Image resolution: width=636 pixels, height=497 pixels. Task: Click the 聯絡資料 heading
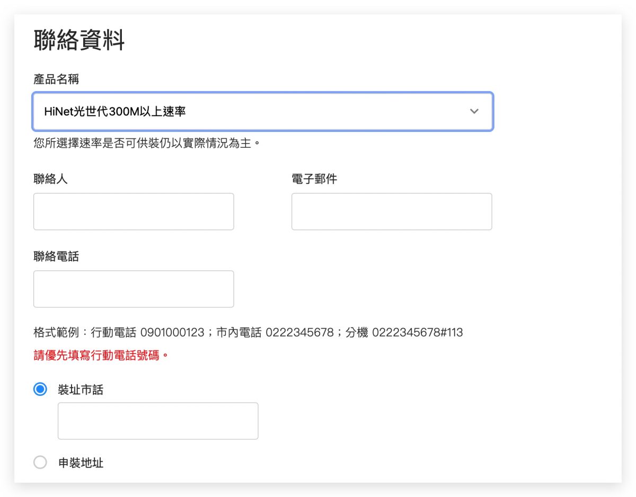(79, 40)
